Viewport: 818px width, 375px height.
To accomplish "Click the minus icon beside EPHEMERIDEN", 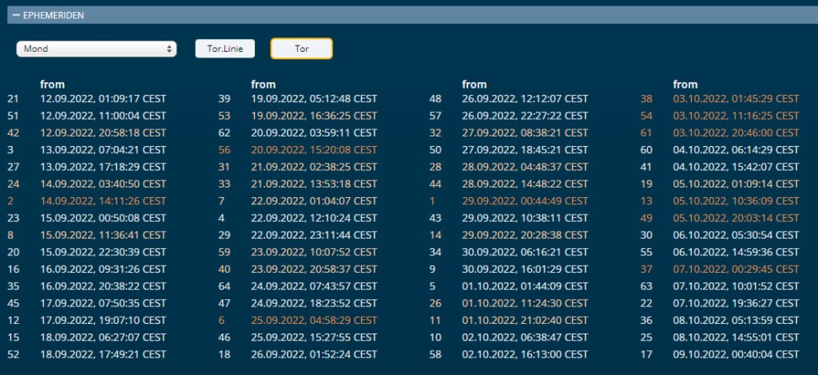I will point(16,15).
